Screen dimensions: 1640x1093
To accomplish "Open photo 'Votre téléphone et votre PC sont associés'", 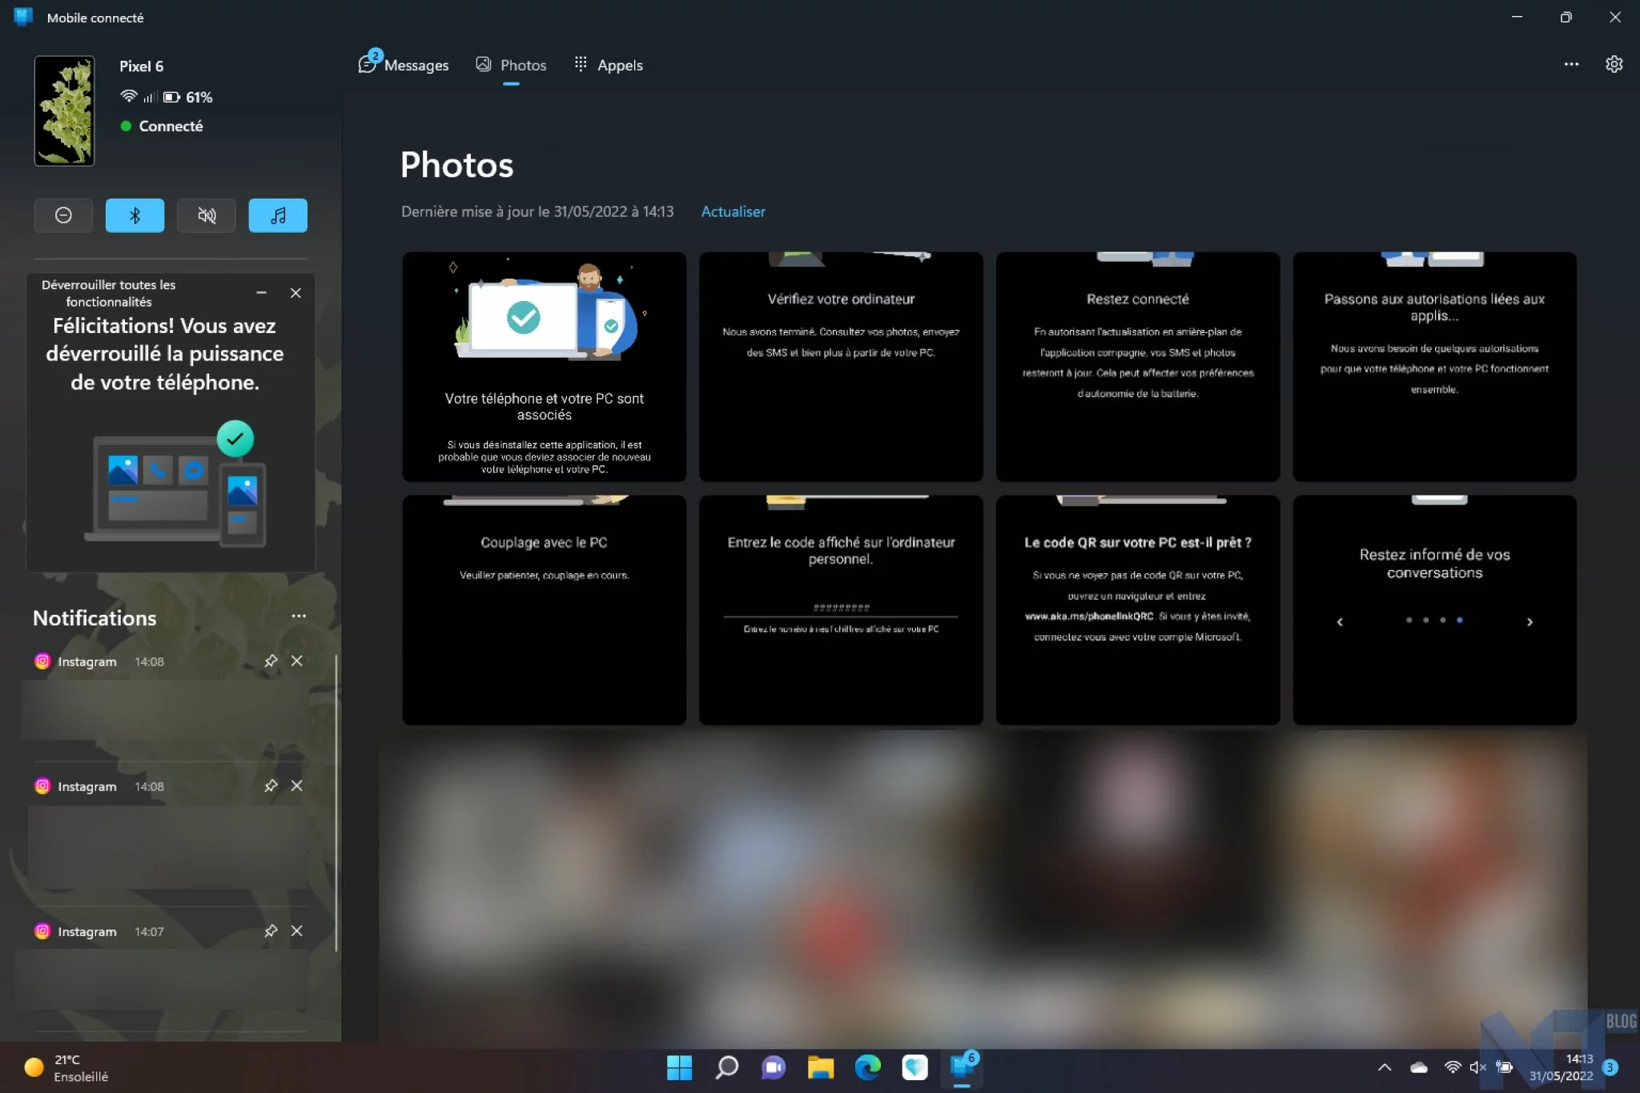I will pos(544,367).
